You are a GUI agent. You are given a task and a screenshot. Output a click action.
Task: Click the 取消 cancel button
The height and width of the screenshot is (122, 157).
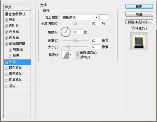[139, 14]
